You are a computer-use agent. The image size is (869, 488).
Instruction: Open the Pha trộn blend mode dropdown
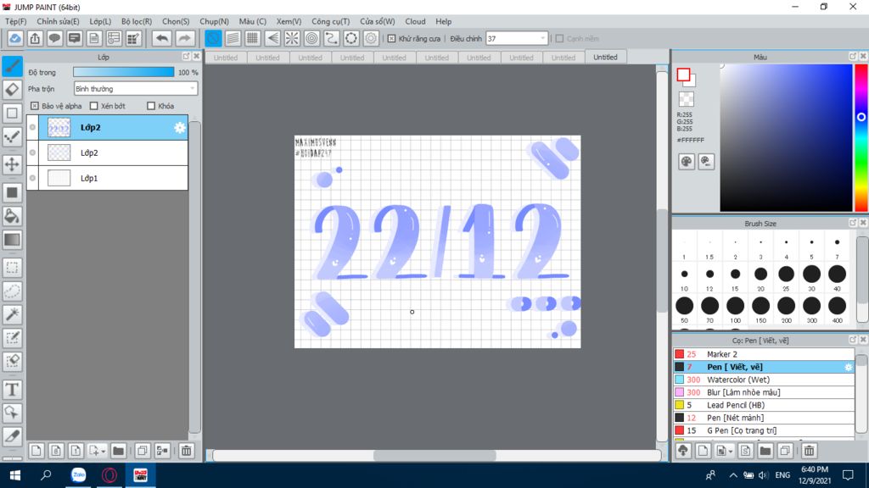135,88
